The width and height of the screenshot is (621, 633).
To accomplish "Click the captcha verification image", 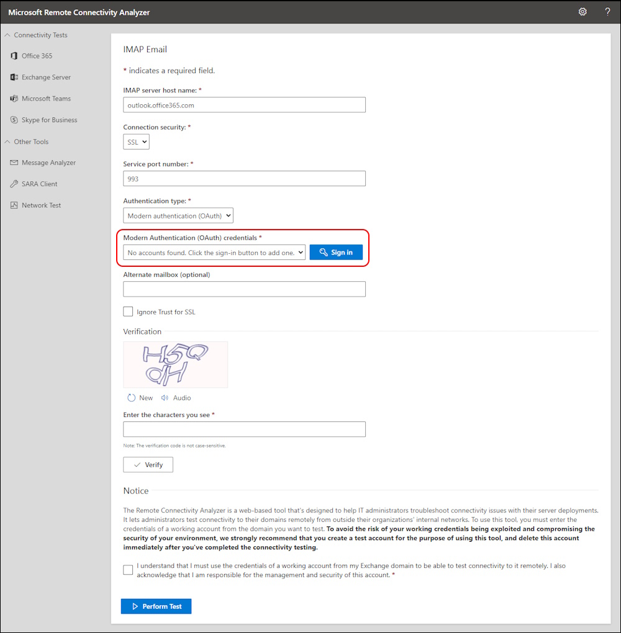I will 175,364.
